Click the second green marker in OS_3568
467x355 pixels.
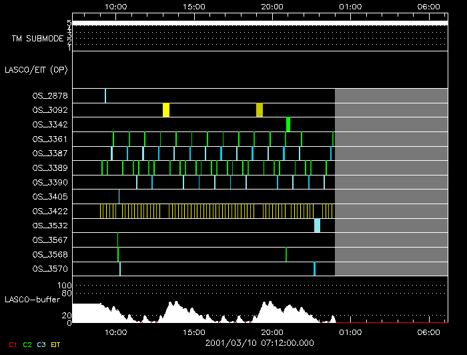(286, 254)
